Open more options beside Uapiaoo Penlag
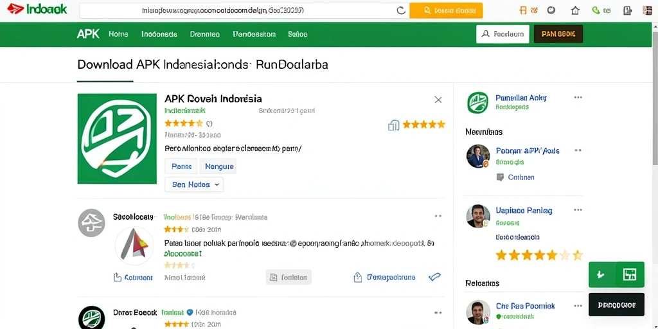Viewport: 658px width, 329px height. pyautogui.click(x=578, y=210)
